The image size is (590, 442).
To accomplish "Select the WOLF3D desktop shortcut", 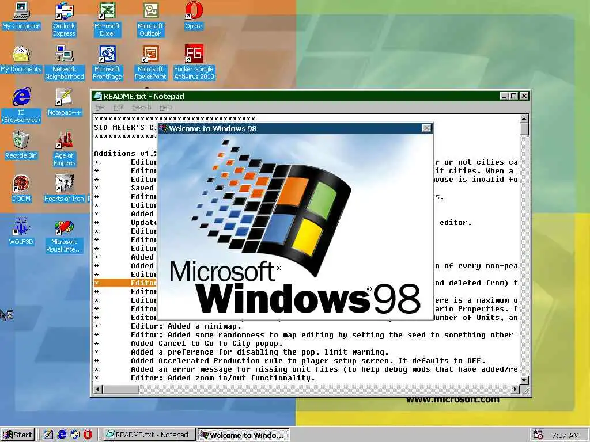I will (x=21, y=231).
